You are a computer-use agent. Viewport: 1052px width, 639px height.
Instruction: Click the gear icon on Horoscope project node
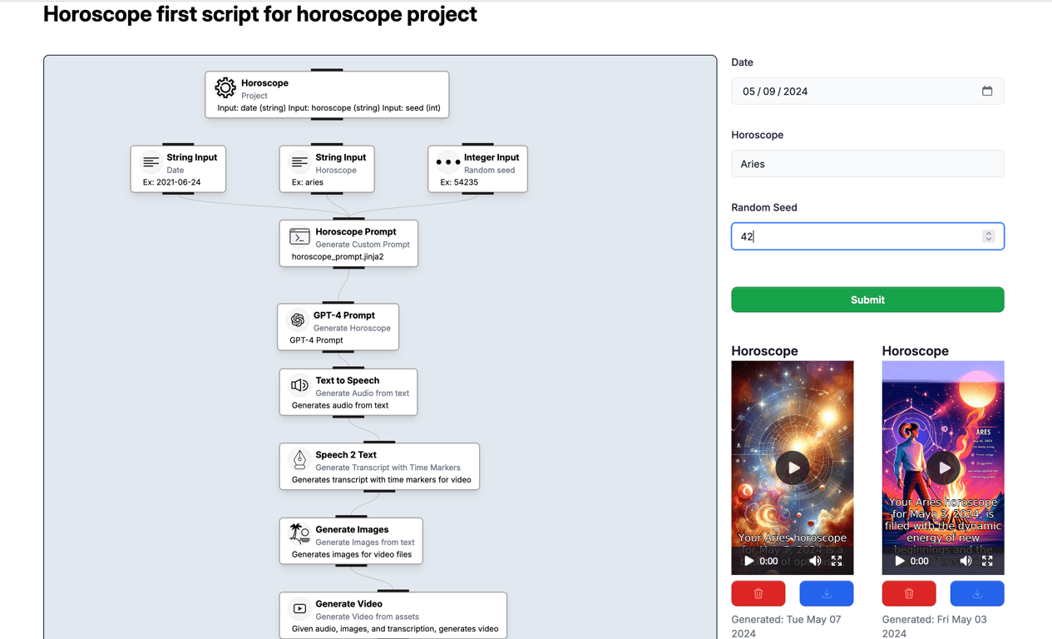(x=225, y=87)
